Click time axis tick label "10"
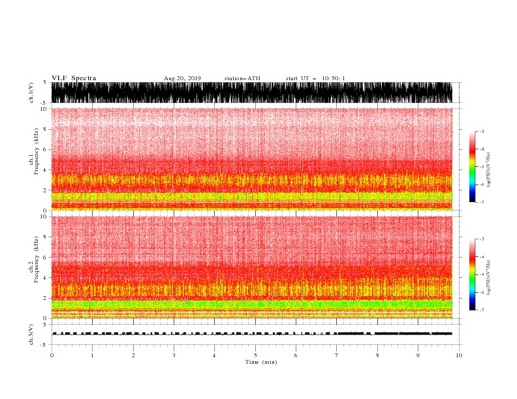The image size is (517, 399). 459,355
